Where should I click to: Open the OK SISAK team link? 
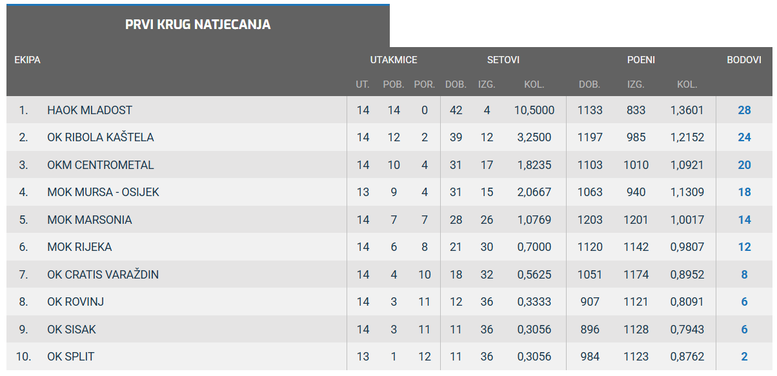[72, 330]
